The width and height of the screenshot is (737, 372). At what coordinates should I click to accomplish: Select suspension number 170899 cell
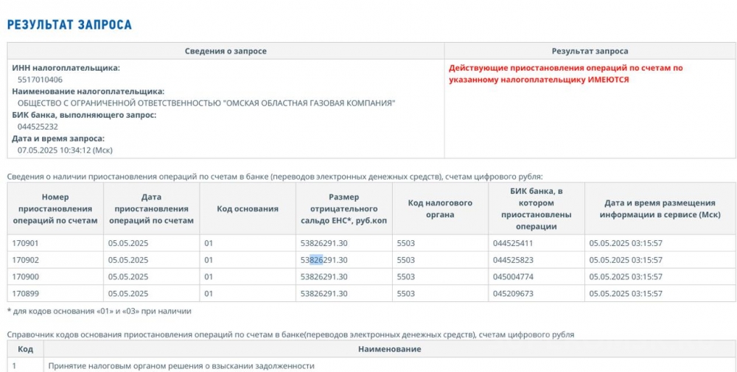click(26, 294)
